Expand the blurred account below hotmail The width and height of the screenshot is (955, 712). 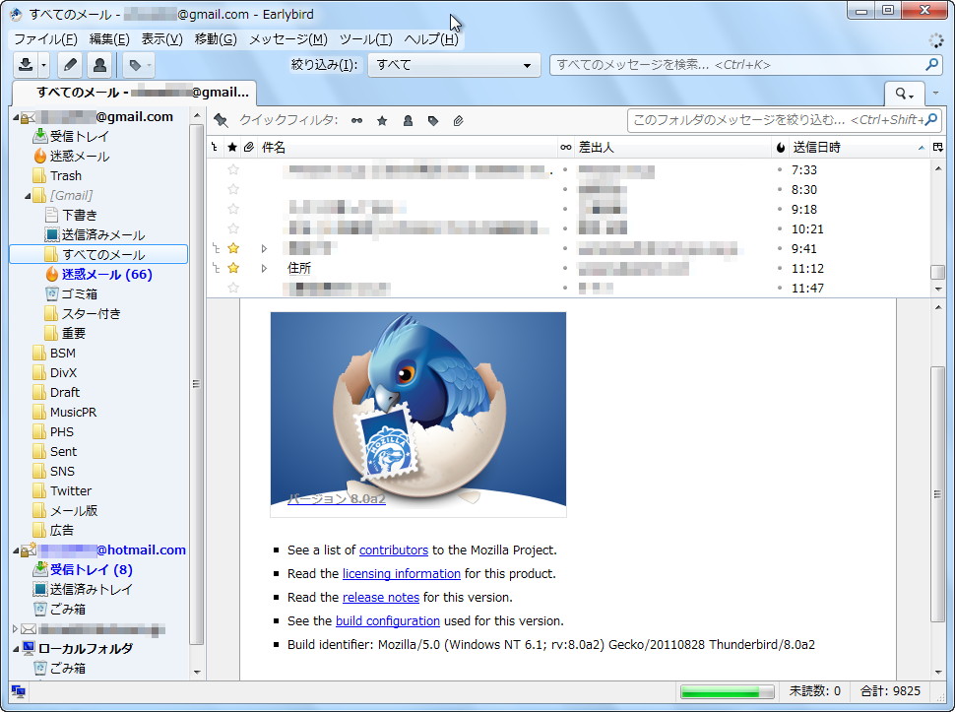point(15,628)
